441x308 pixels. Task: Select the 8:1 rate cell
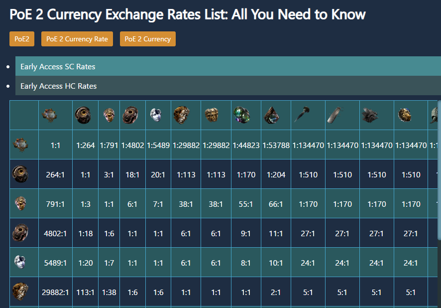tap(246, 263)
